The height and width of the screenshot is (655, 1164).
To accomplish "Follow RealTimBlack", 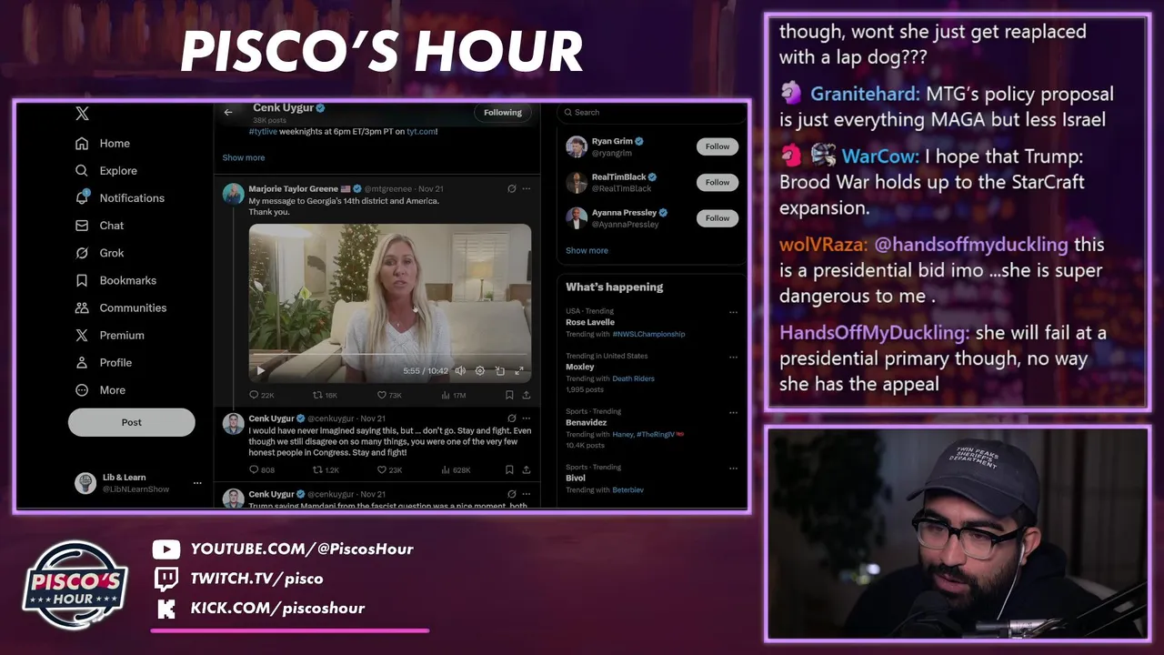I will [717, 182].
